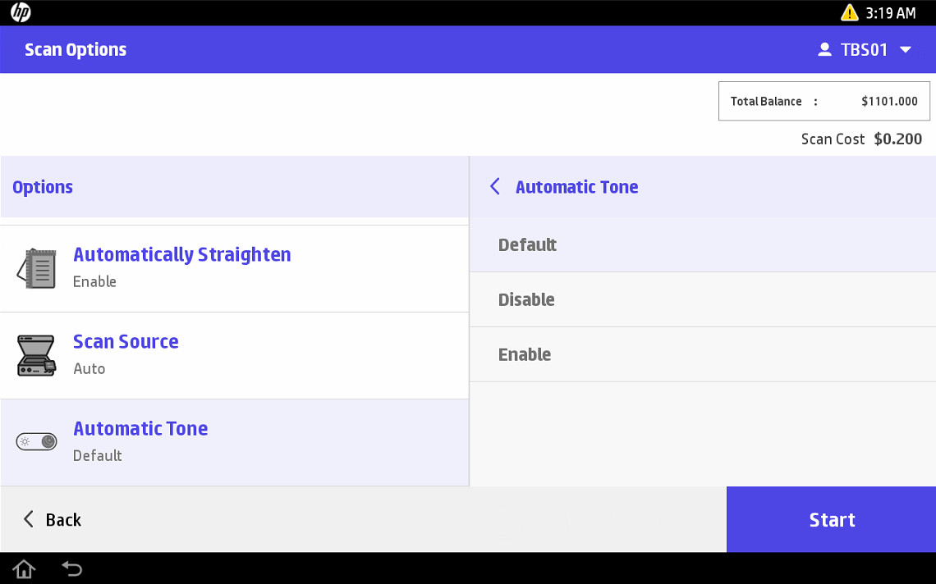Go Back to previous screen
Image resolution: width=936 pixels, height=584 pixels.
(53, 519)
